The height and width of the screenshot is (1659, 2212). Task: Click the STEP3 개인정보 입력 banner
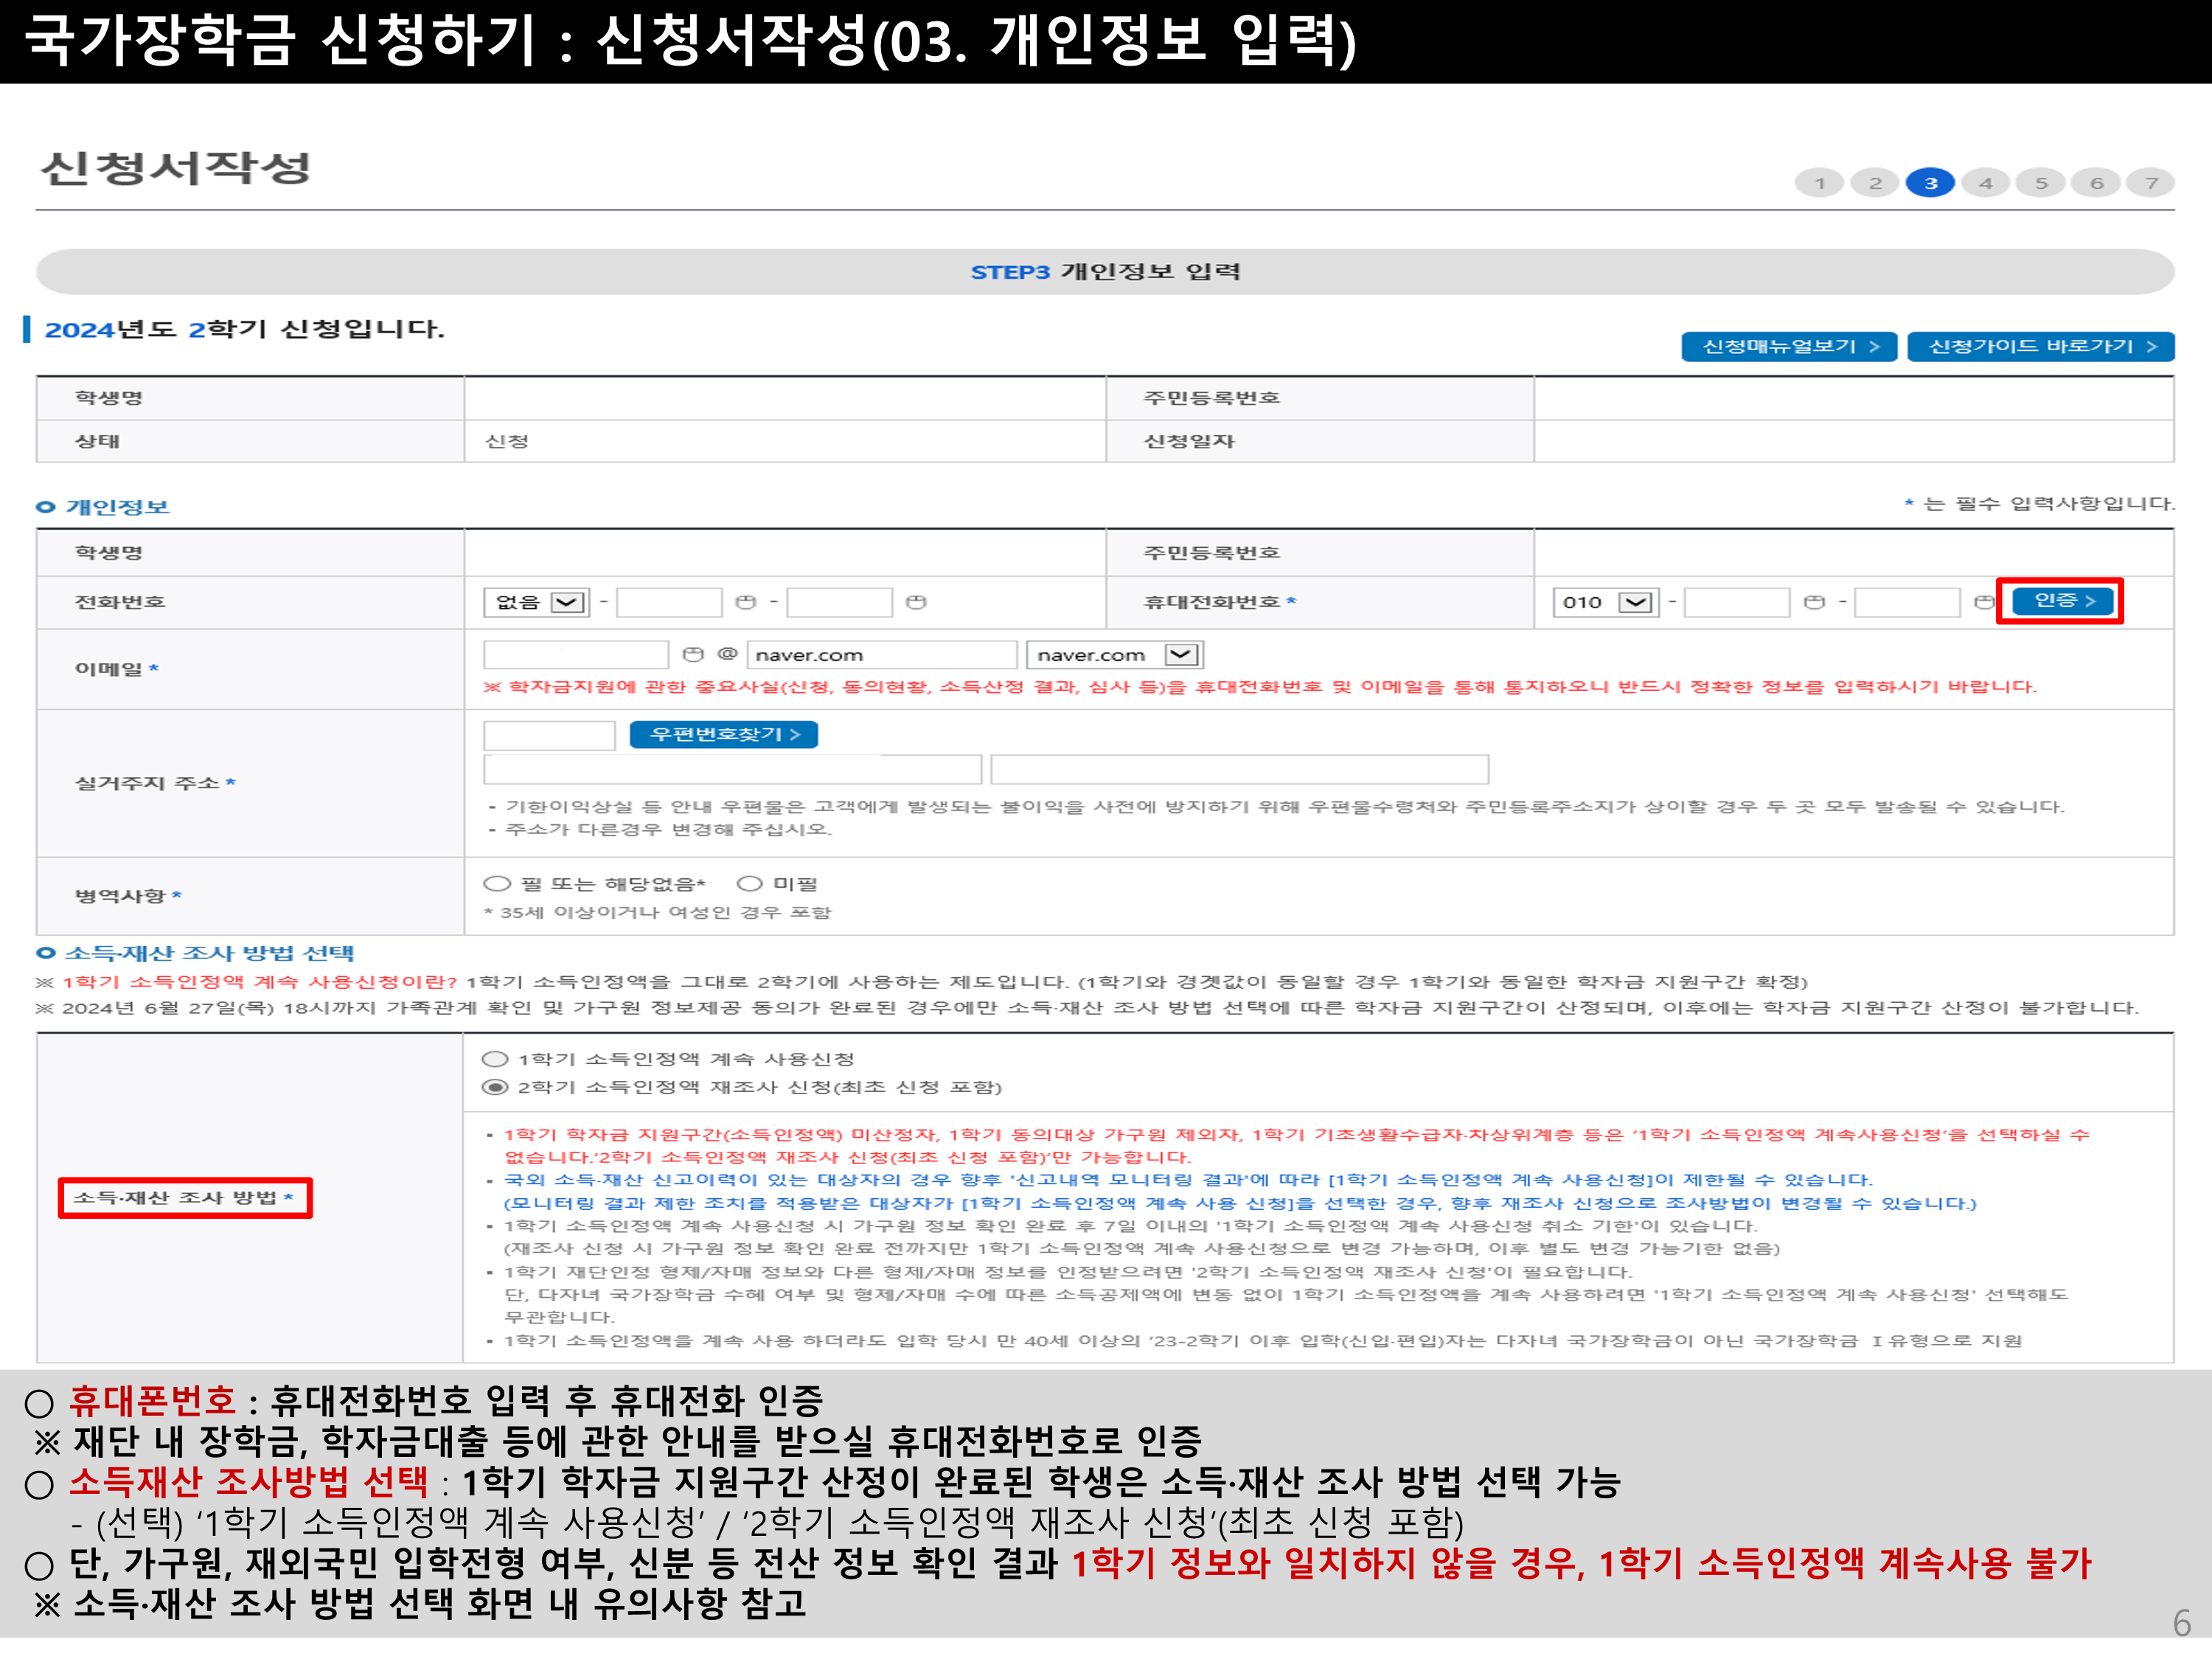[1105, 272]
